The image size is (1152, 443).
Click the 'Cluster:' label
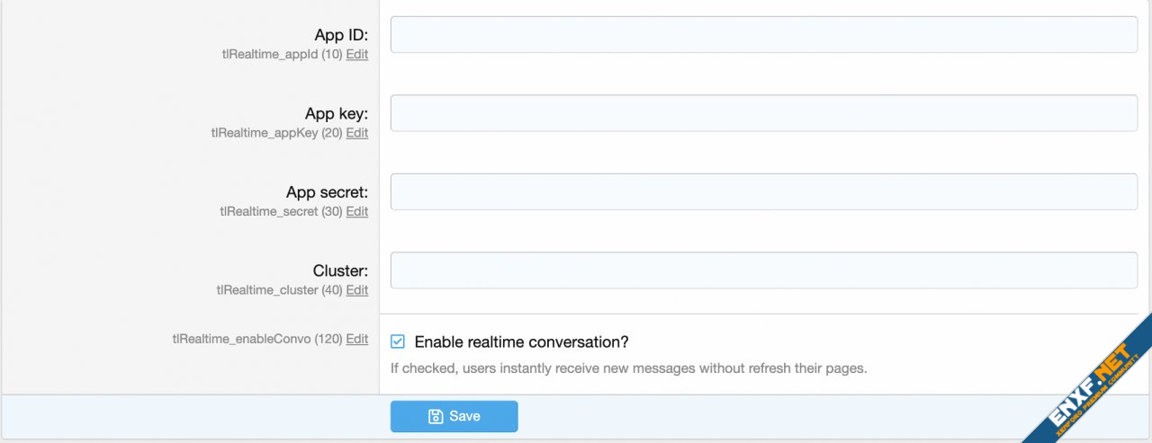[340, 270]
